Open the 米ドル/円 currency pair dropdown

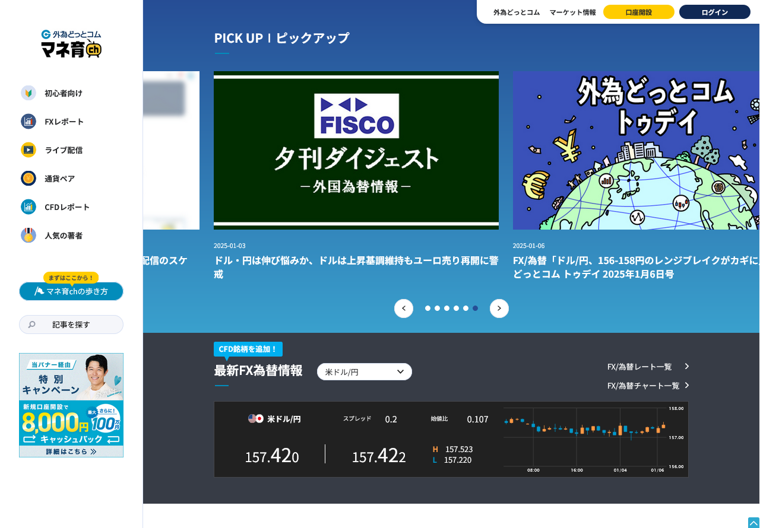click(365, 372)
